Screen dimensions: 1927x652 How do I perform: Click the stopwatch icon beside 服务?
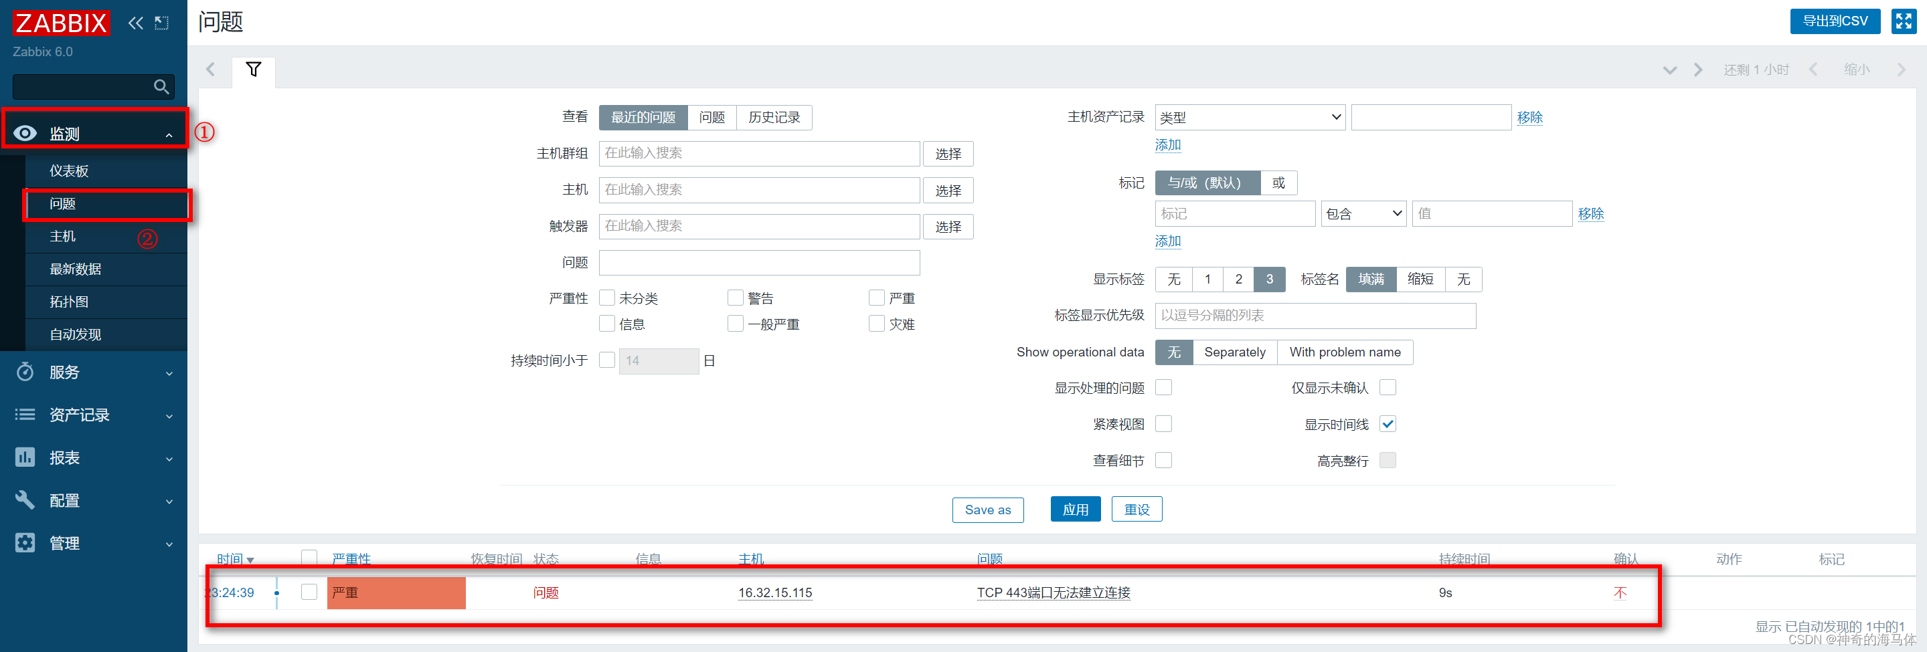[x=25, y=372]
